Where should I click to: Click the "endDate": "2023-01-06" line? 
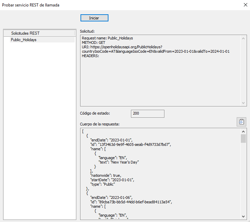point(111,198)
